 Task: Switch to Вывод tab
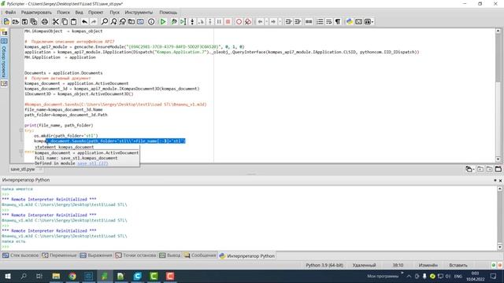pos(170,255)
